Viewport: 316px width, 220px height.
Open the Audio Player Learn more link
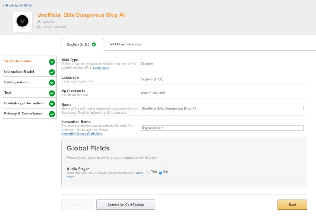(x=138, y=173)
